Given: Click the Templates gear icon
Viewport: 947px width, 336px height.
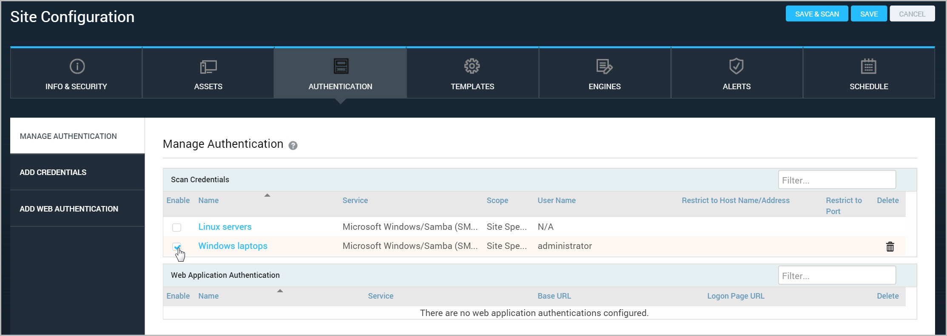Looking at the screenshot, I should pyautogui.click(x=472, y=66).
